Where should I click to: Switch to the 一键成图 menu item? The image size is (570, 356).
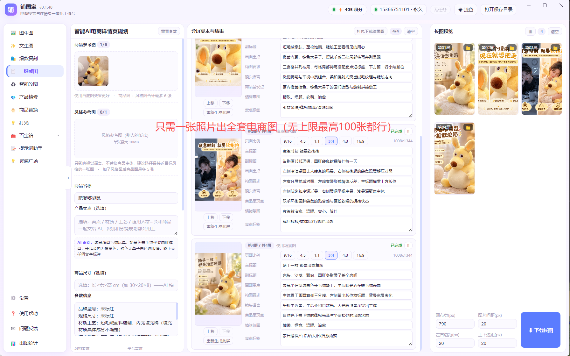tap(35, 71)
